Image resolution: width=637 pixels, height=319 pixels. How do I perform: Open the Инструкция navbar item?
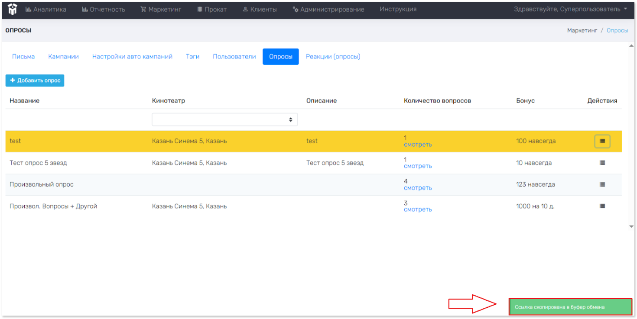click(398, 9)
